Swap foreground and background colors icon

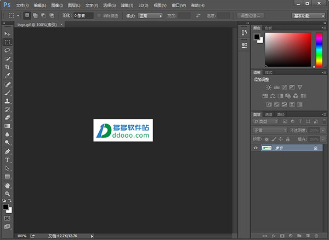click(10, 201)
